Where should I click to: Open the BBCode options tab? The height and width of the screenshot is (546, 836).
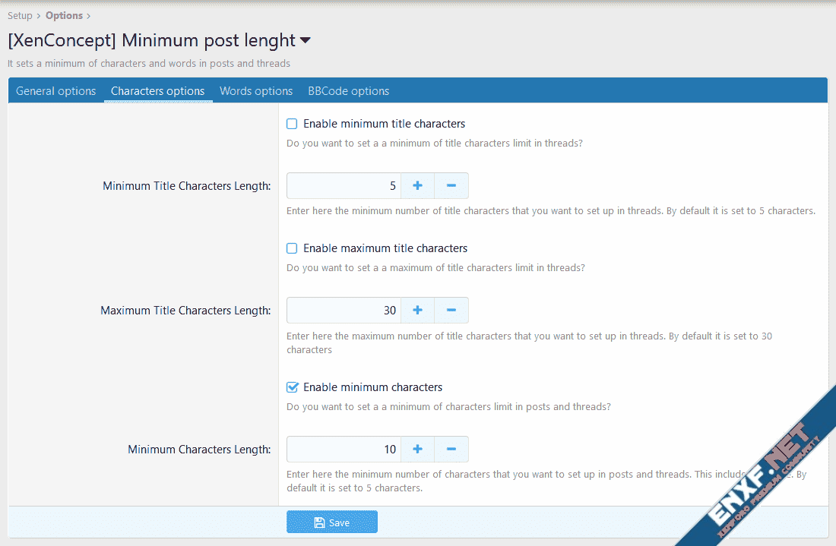[348, 91]
